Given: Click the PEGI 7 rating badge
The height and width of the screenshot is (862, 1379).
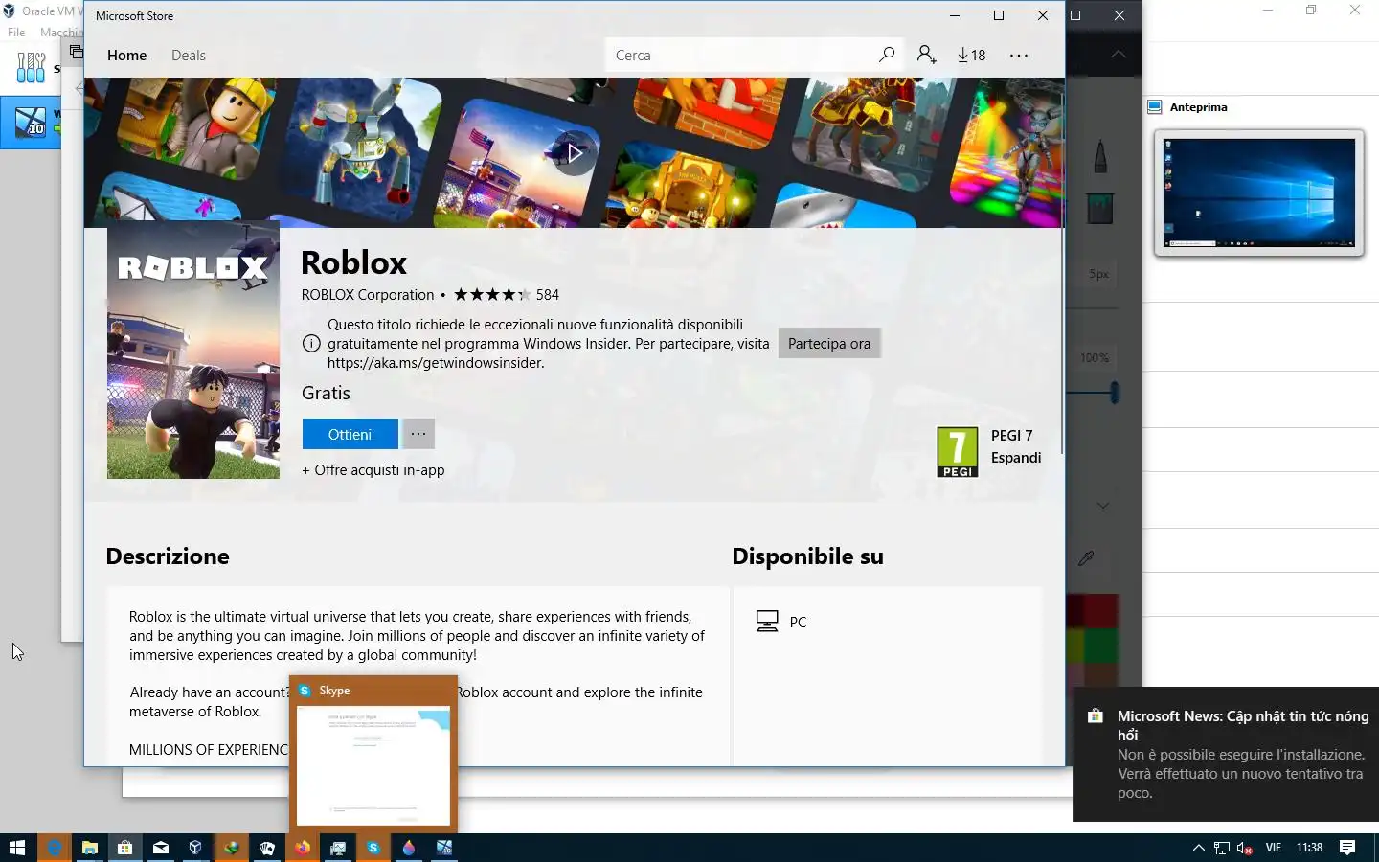Looking at the screenshot, I should (x=958, y=452).
